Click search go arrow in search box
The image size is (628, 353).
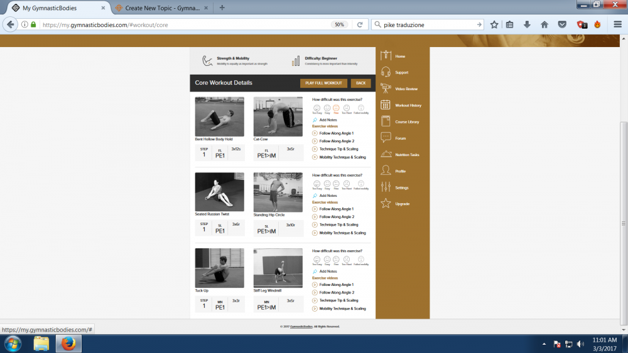(479, 24)
